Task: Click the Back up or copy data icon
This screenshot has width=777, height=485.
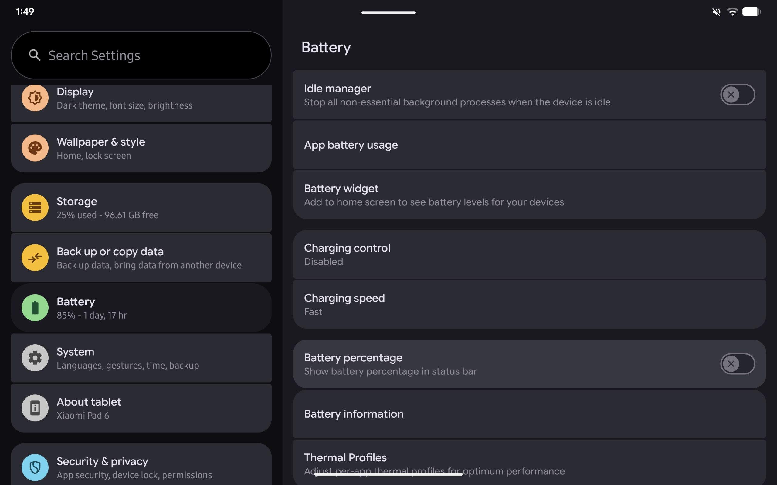Action: point(35,258)
